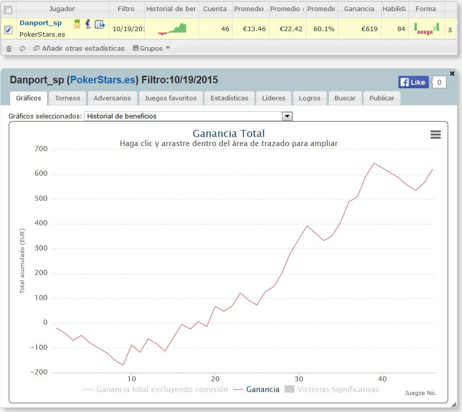
Task: Click the trash delete icon
Action: point(9,49)
